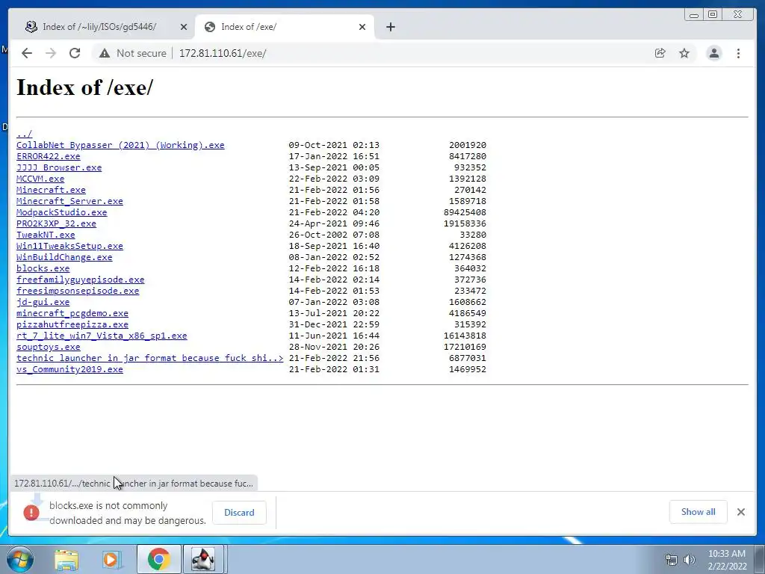Click the JJJJ_Browser.exe link
The image size is (765, 574).
[x=59, y=167]
